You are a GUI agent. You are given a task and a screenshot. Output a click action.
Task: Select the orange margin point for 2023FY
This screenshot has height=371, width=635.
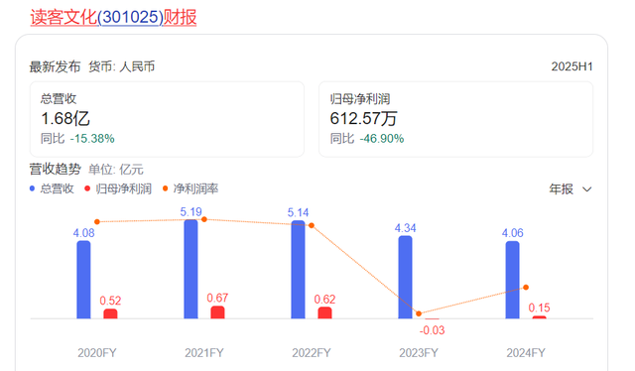pos(419,313)
